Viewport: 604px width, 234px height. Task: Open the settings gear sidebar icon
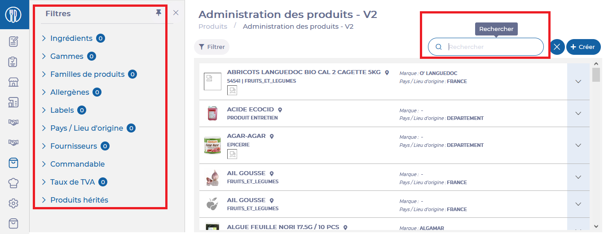[x=13, y=203]
